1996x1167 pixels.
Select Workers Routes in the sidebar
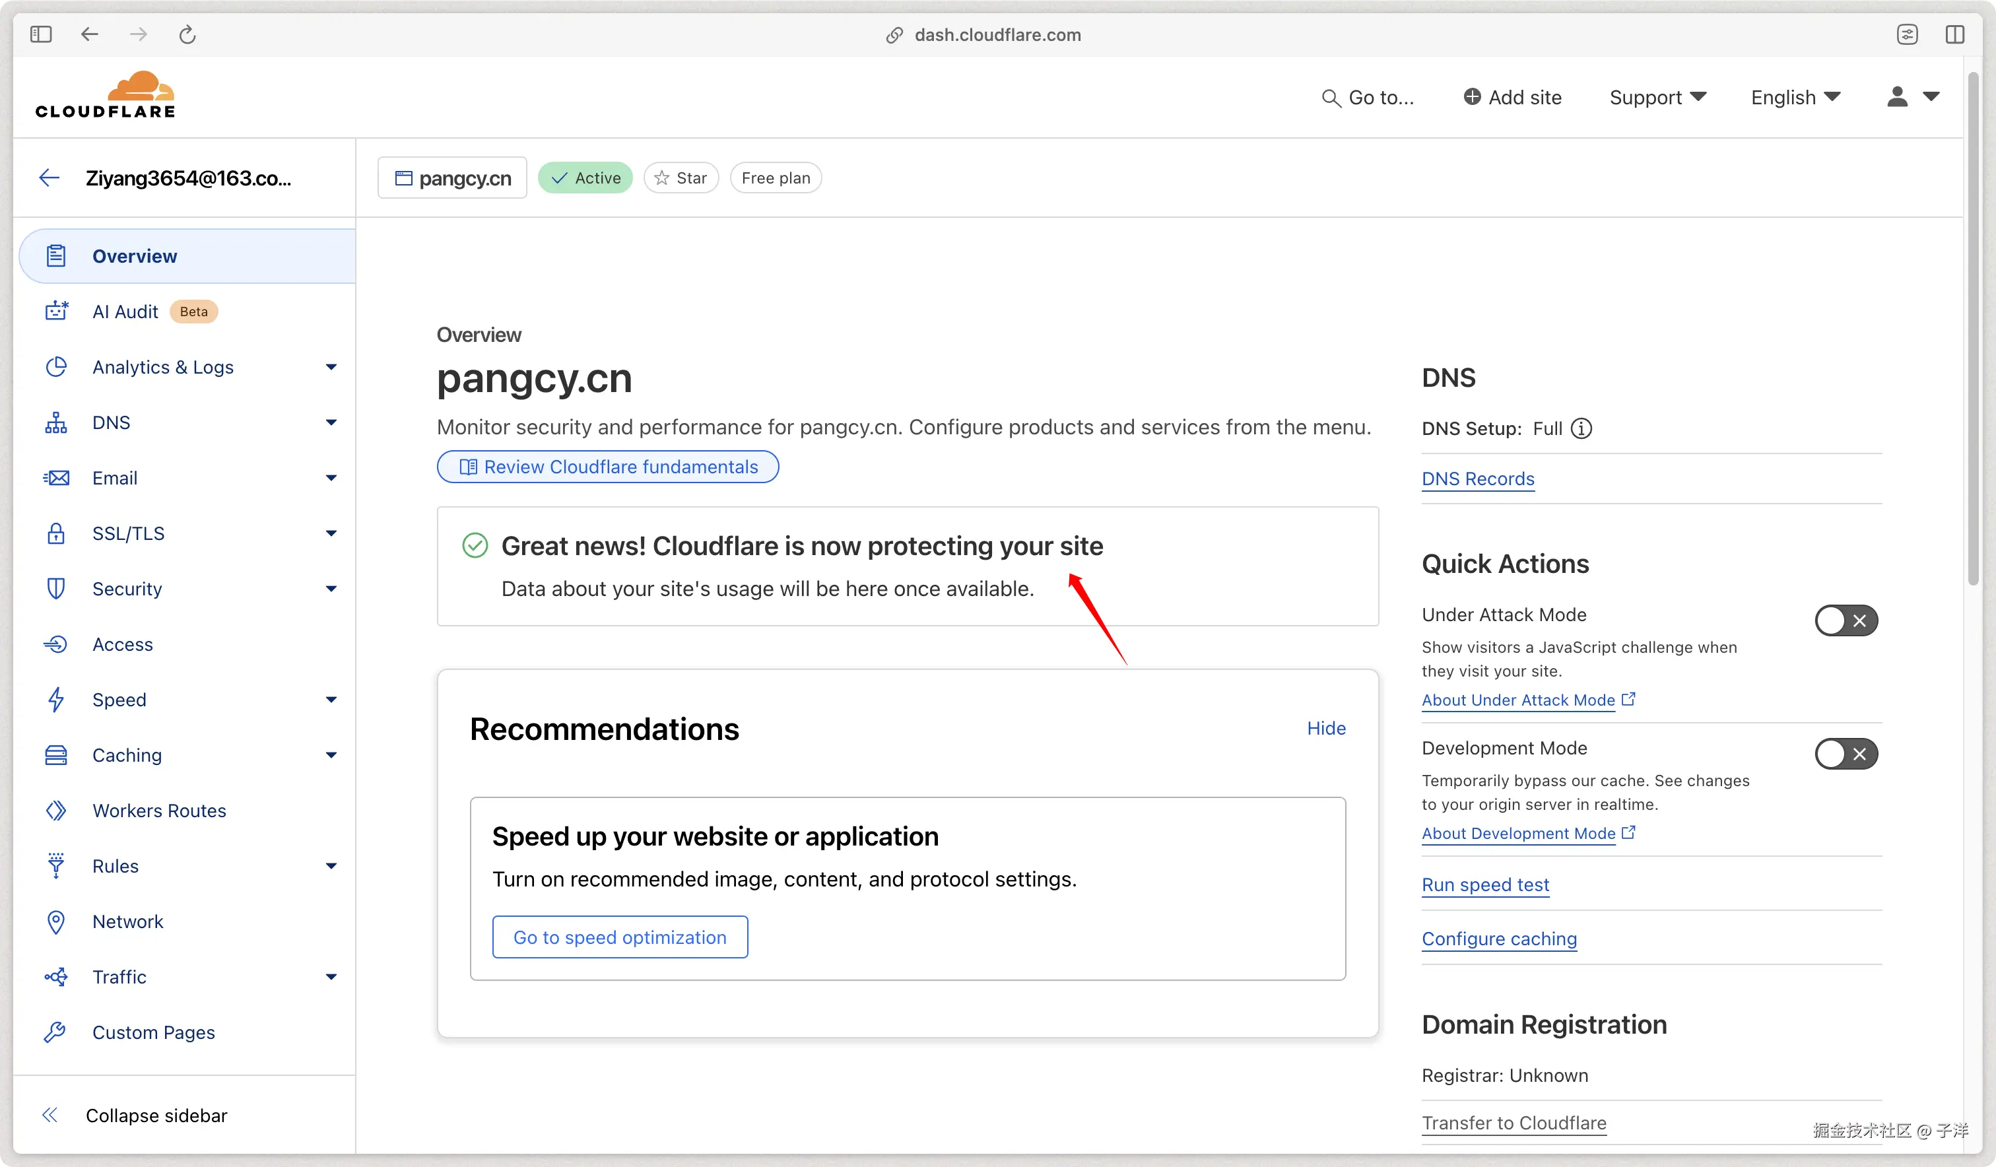pyautogui.click(x=158, y=811)
